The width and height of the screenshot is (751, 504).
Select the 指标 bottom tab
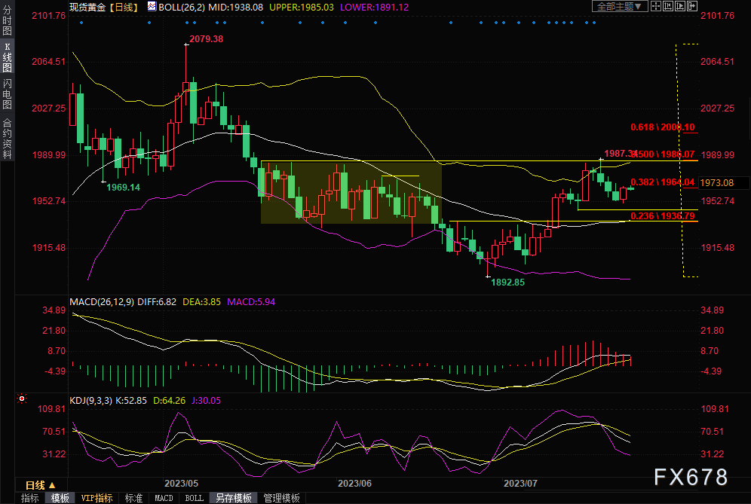coord(30,498)
